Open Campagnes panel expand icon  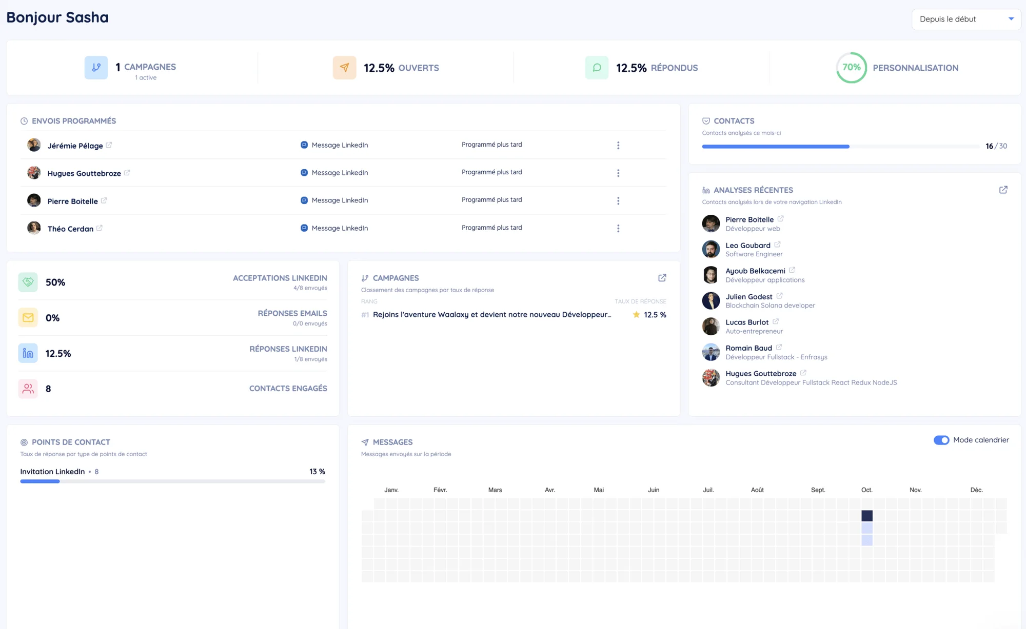click(x=662, y=278)
